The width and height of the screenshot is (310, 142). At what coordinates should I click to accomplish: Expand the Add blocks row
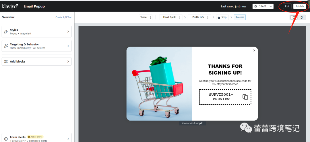point(36,61)
